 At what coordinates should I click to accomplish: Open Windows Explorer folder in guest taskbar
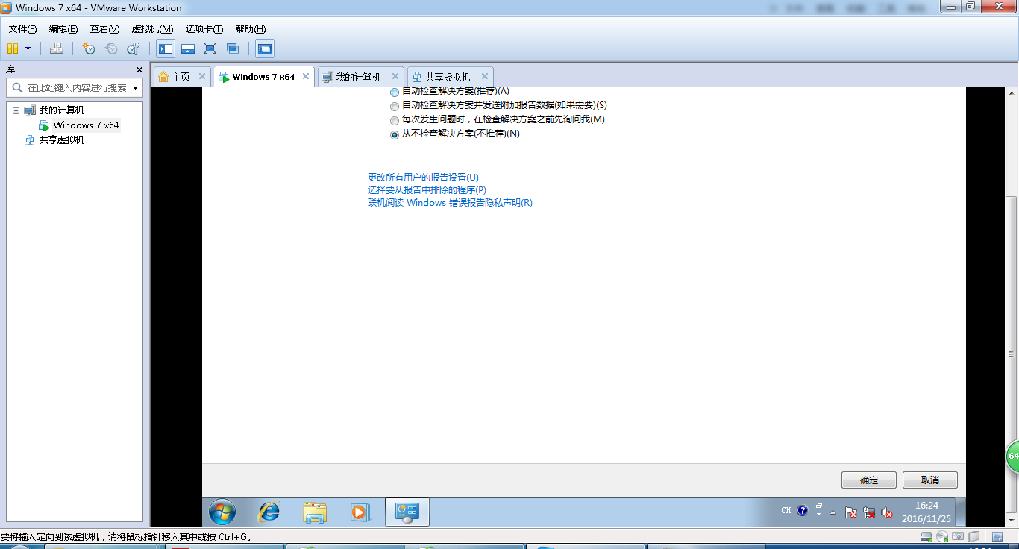[315, 512]
